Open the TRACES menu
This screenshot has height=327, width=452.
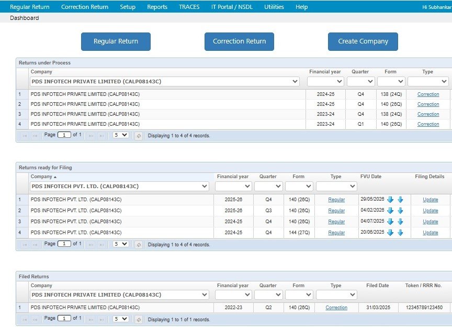(x=189, y=7)
